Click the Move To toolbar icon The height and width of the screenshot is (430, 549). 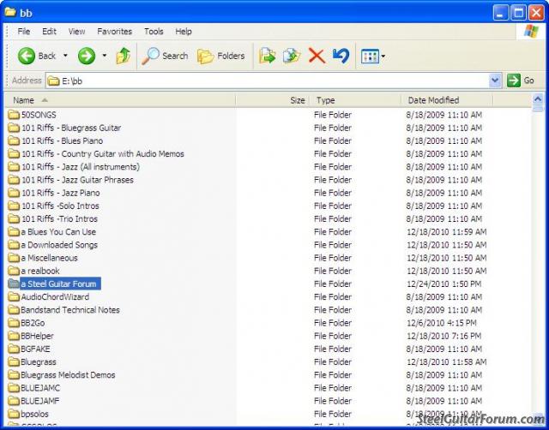(268, 56)
